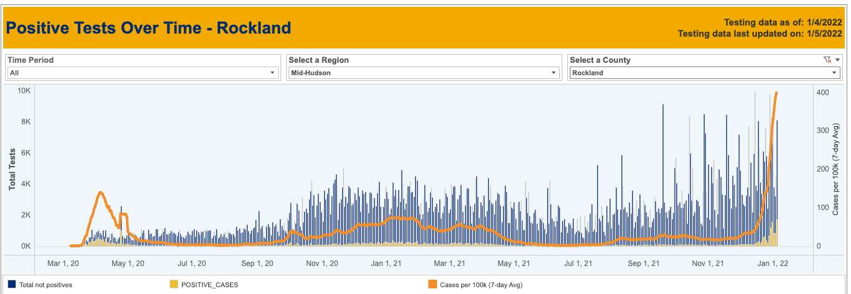Image resolution: width=851 pixels, height=294 pixels.
Task: Click the Jul 1, 21 axis label
Action: (579, 264)
